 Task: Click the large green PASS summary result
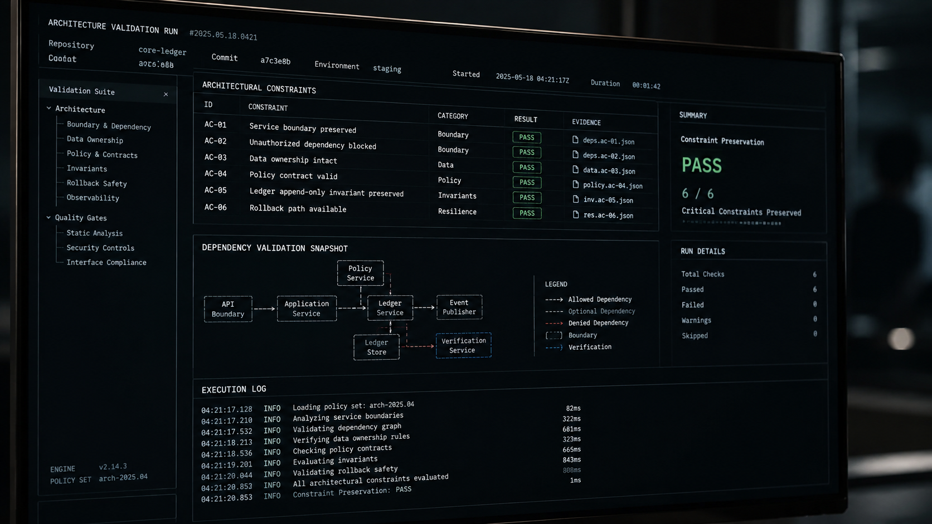[x=702, y=165]
